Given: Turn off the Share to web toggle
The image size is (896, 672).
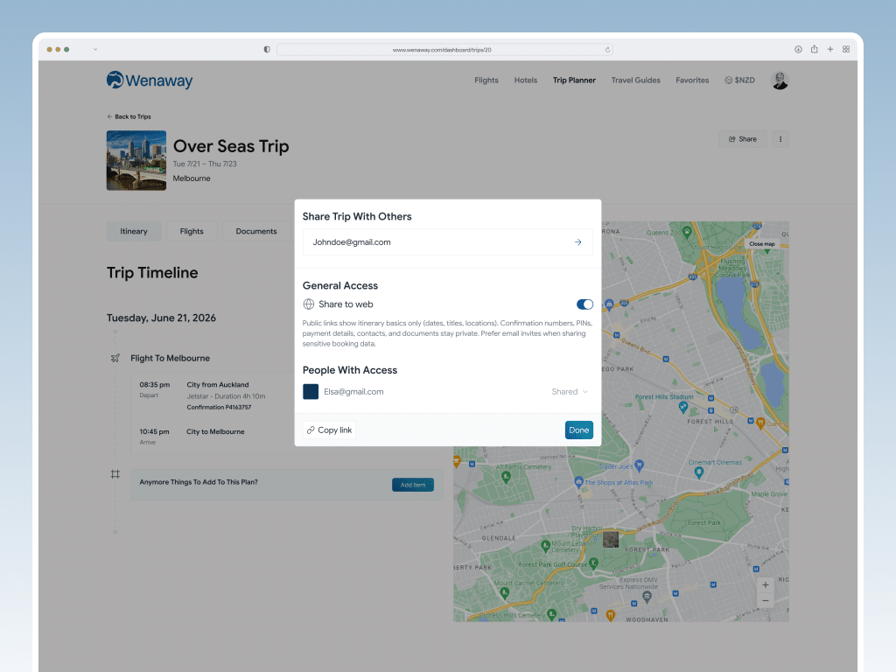Looking at the screenshot, I should coord(584,304).
